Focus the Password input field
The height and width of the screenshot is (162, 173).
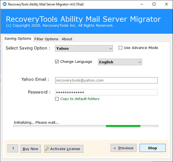click(106, 92)
